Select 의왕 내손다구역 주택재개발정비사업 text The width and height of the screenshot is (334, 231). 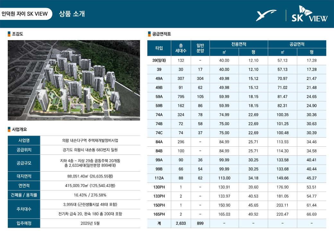[90, 141]
